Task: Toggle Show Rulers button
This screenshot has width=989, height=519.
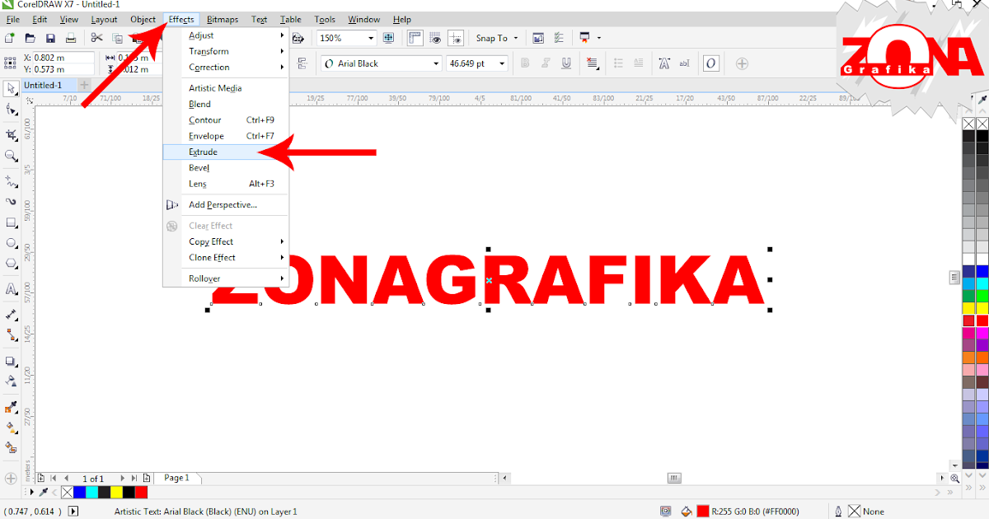Action: (x=415, y=38)
